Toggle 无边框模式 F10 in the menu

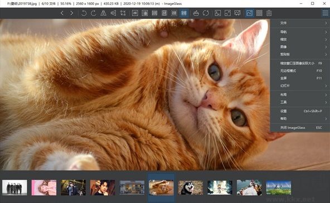pyautogui.click(x=300, y=71)
